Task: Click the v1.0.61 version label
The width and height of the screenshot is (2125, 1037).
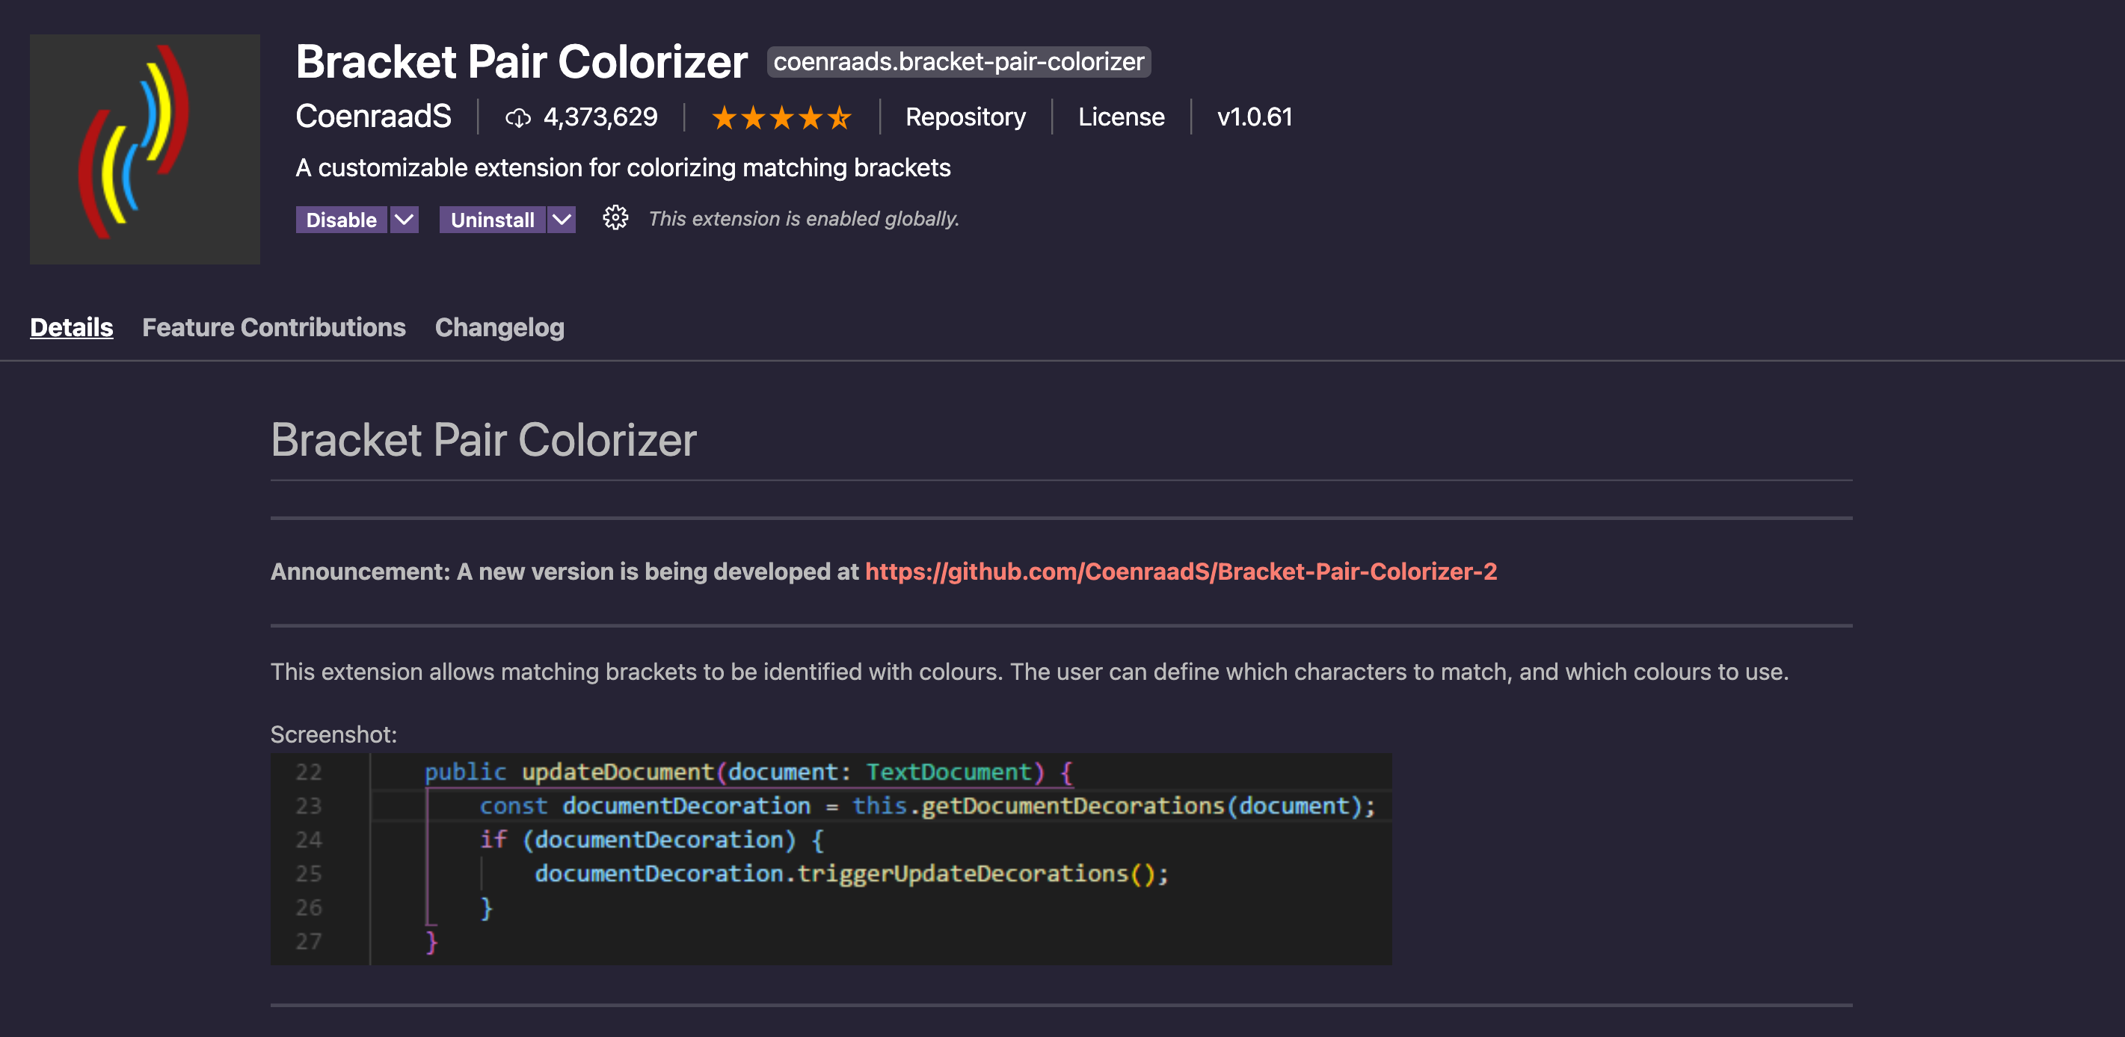Action: [x=1254, y=117]
